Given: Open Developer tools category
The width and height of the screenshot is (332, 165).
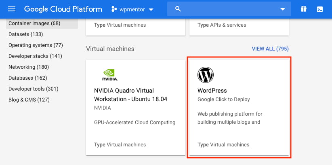Looking at the screenshot, I should tap(33, 89).
